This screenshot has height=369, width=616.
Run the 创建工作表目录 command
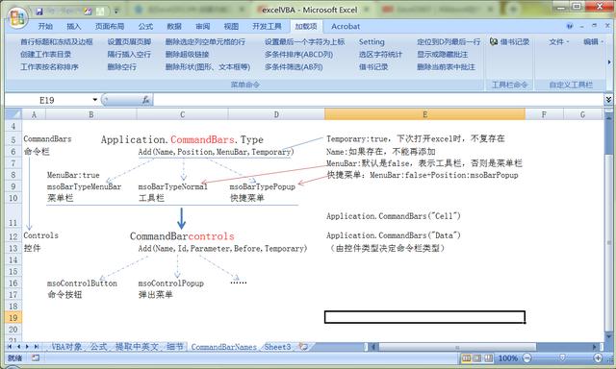click(45, 55)
